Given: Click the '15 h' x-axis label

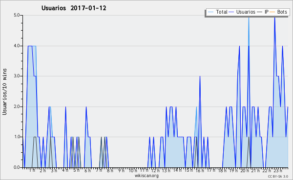Looking at the screenshot, I should [x=188, y=170].
